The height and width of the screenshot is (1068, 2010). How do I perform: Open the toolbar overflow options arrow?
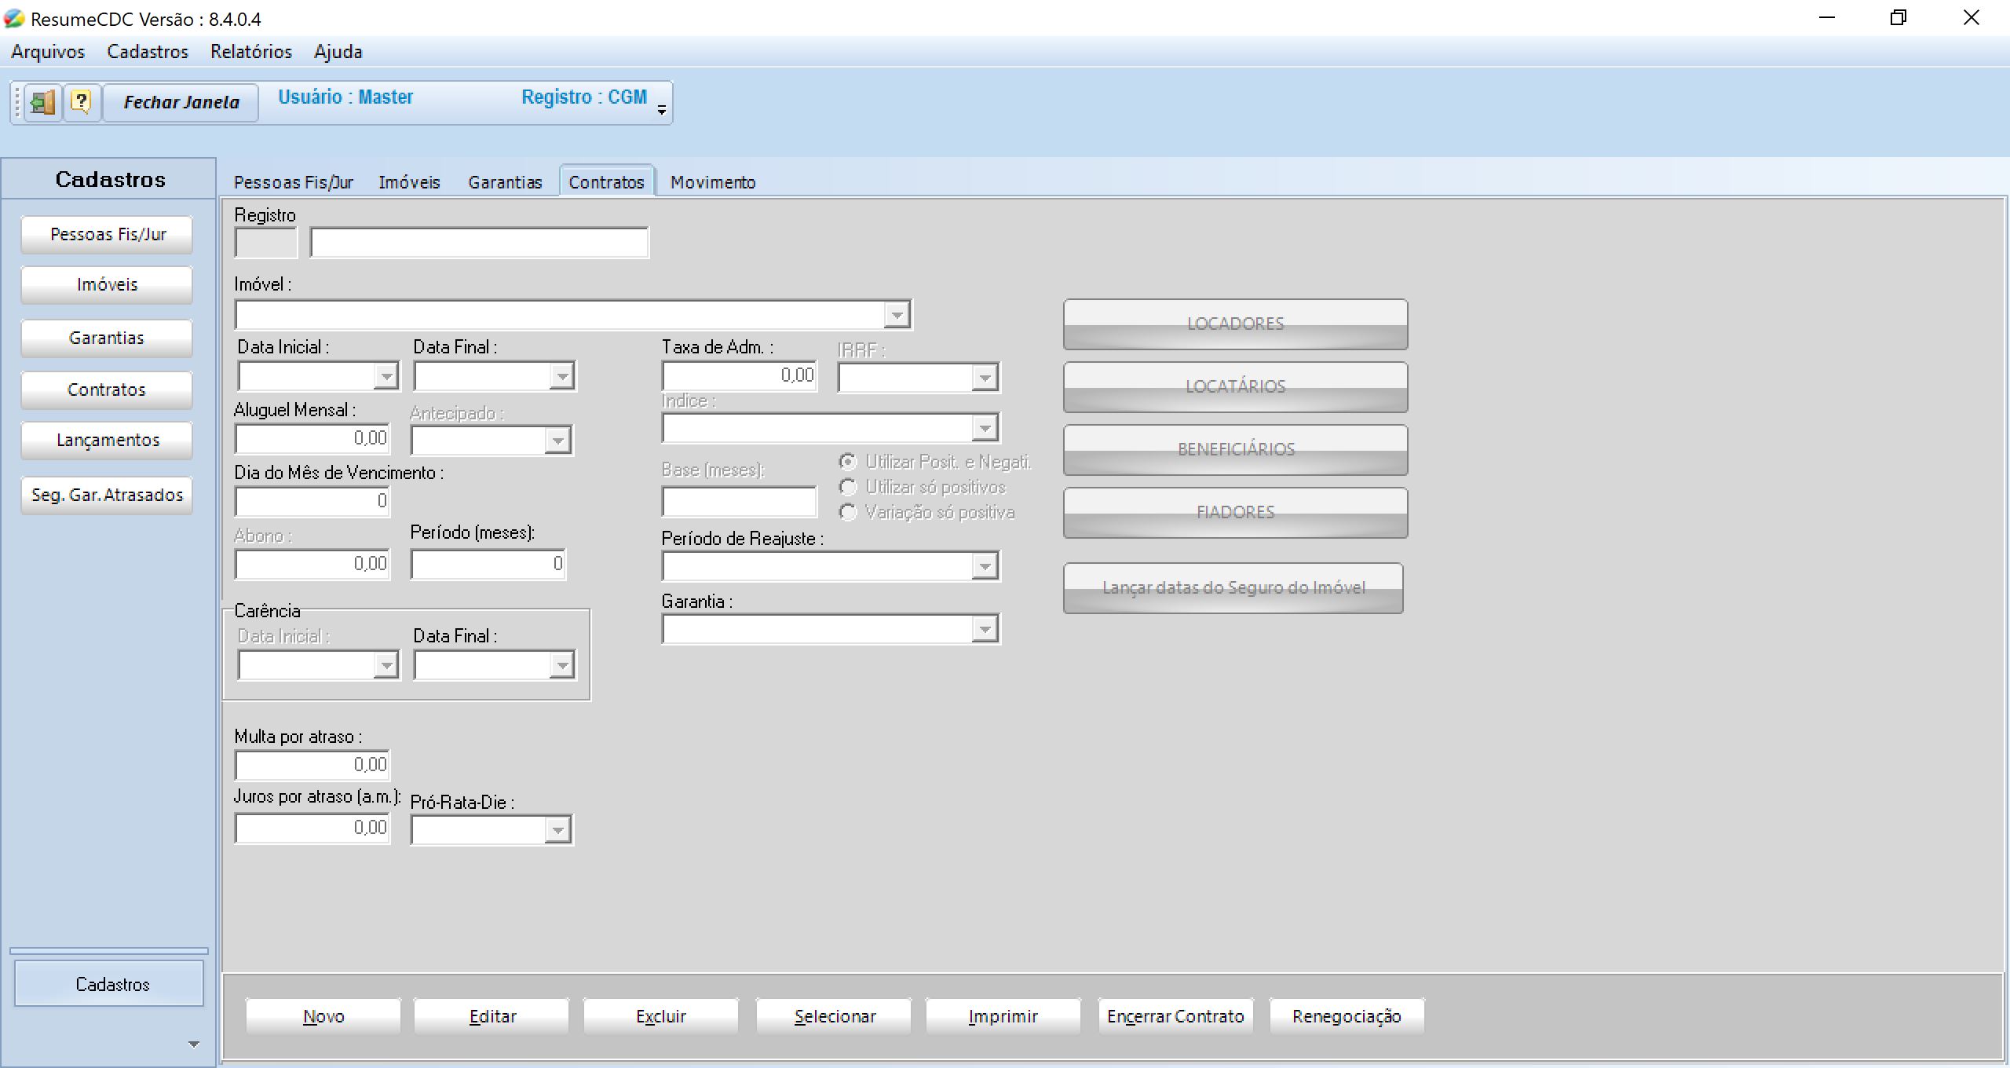[x=662, y=110]
